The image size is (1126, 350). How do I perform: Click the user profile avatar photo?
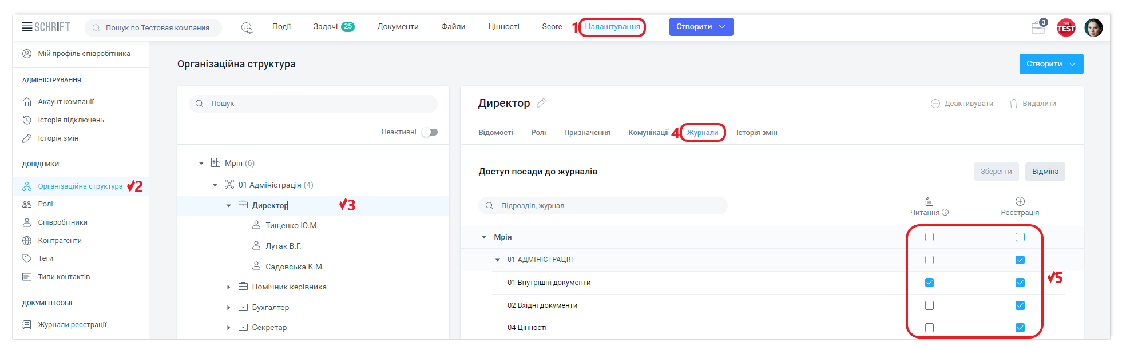1093,27
